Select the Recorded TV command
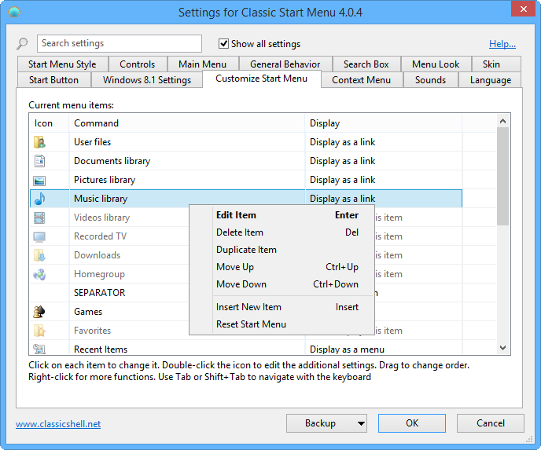Image resolution: width=541 pixels, height=450 pixels. coord(101,236)
